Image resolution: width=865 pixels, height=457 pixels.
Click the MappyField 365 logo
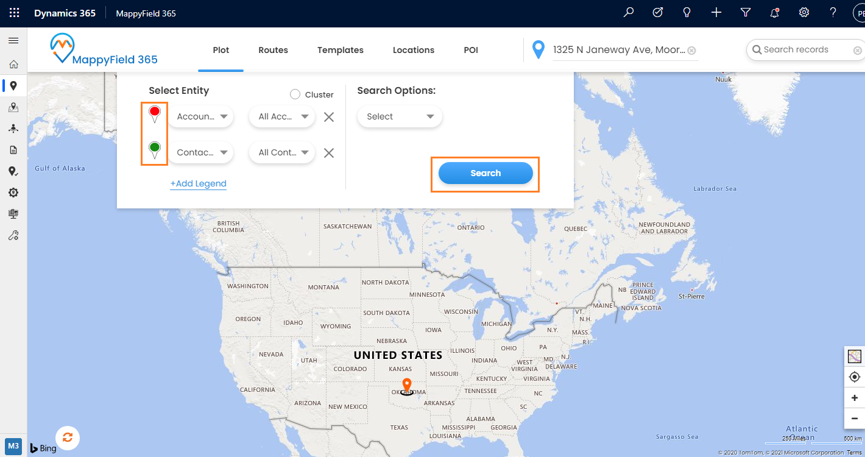tap(104, 50)
